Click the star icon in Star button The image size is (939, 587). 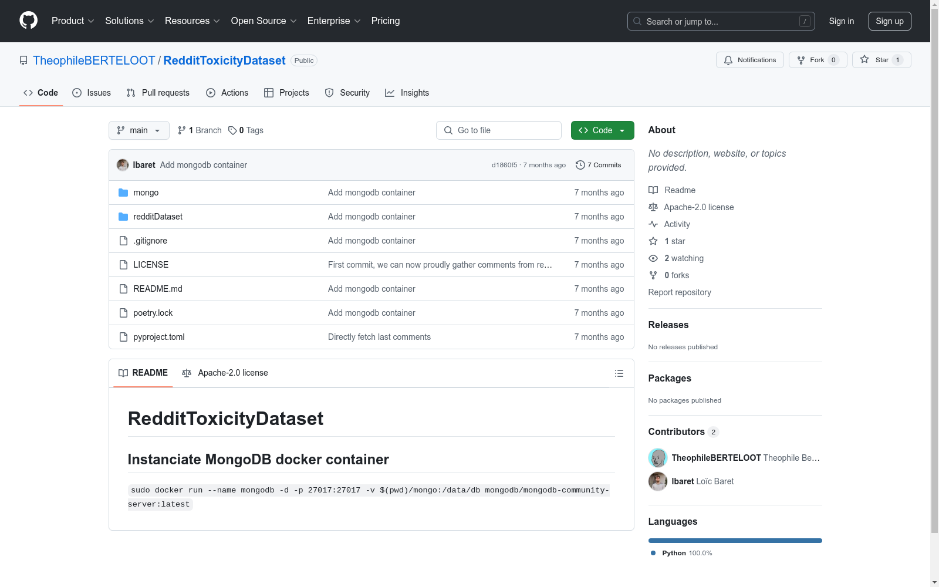click(864, 59)
